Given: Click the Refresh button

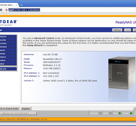Looking at the screenshot, I should [117, 30].
